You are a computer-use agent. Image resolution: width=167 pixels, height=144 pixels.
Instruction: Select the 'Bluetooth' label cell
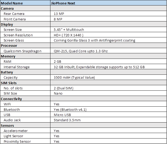25,110
